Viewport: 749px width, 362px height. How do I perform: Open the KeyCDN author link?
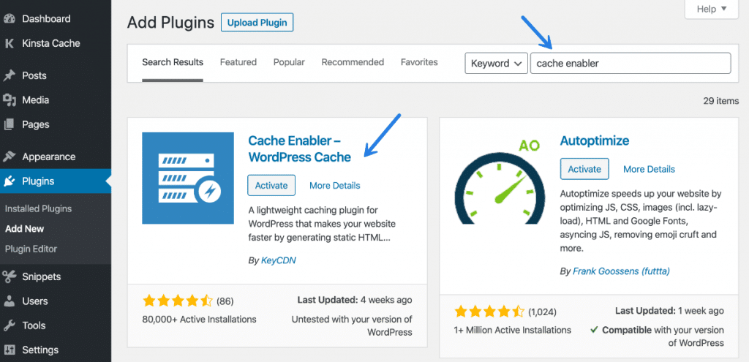(x=279, y=260)
